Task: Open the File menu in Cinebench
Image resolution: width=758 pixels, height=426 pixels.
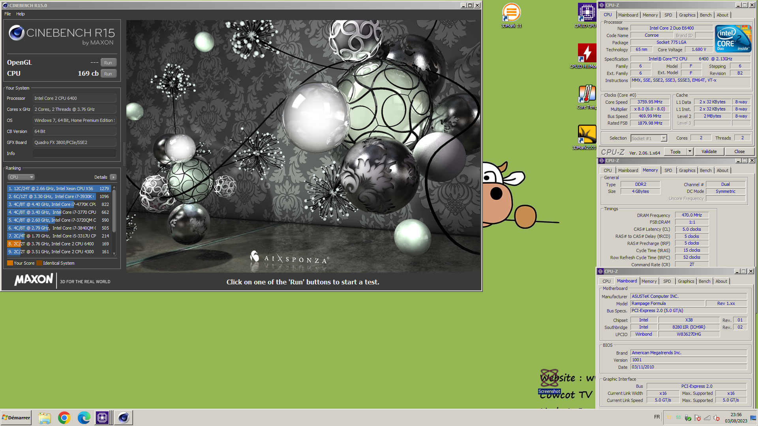Action: [x=8, y=14]
